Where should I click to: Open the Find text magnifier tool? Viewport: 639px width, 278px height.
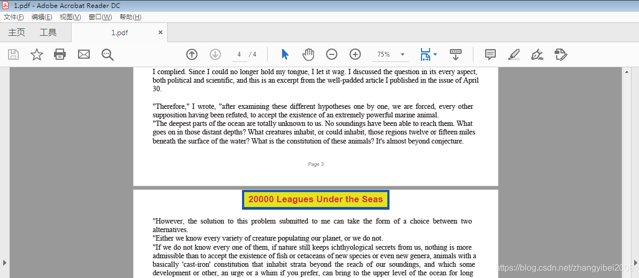point(107,54)
